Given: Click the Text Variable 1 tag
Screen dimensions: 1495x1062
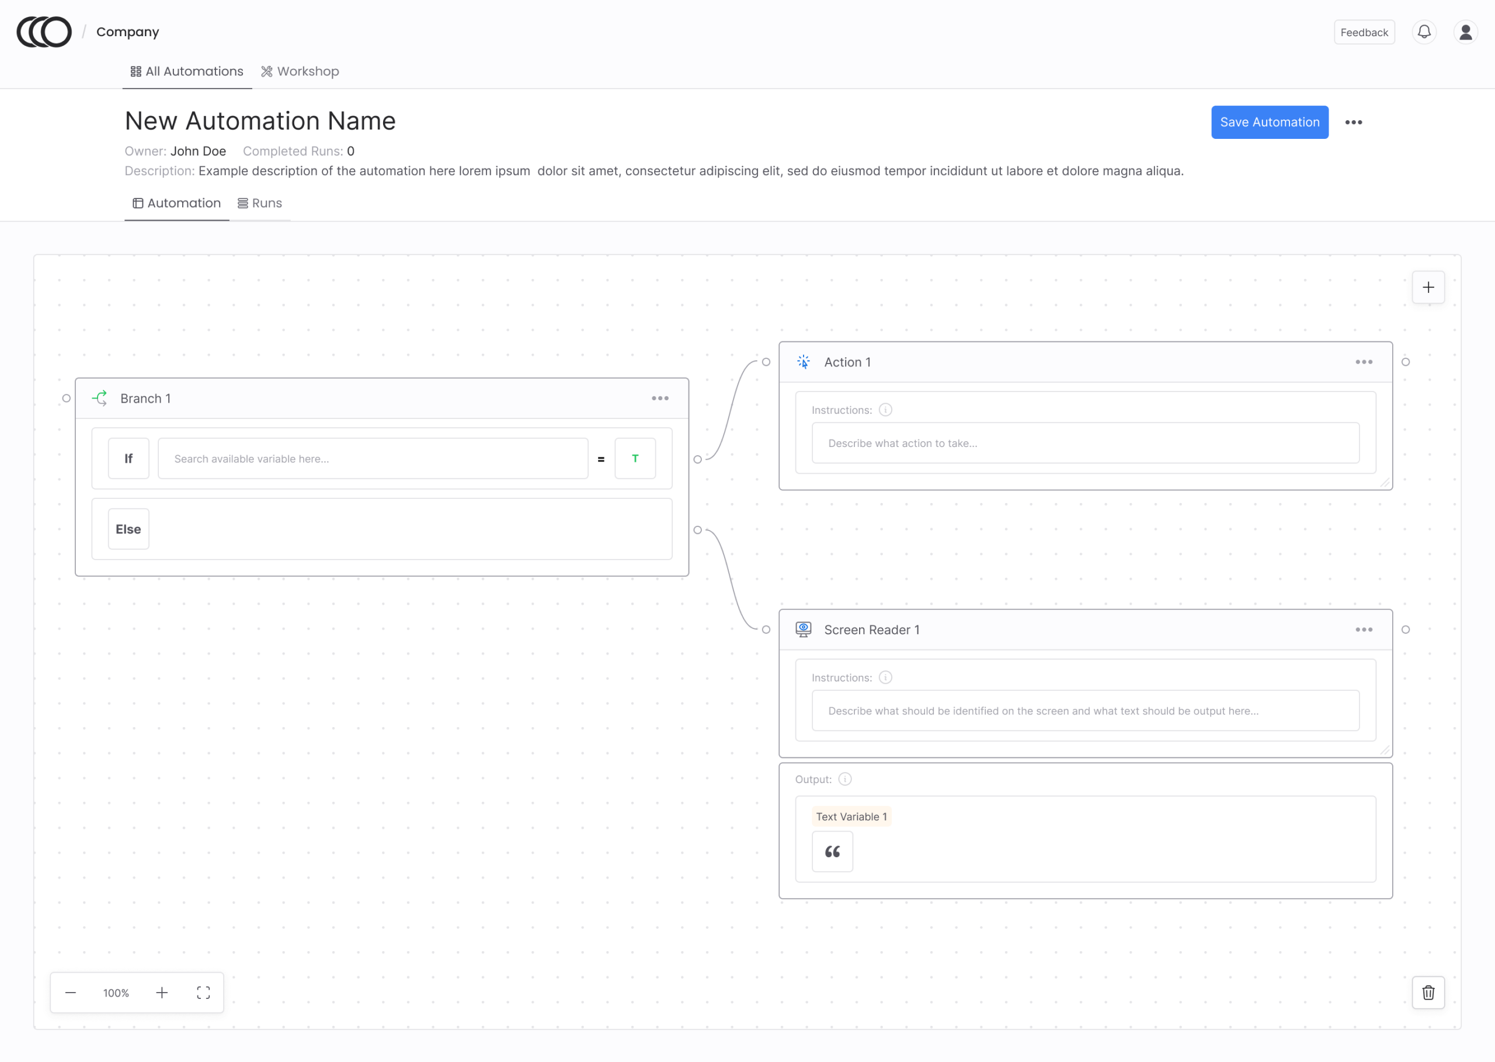Looking at the screenshot, I should tap(851, 817).
